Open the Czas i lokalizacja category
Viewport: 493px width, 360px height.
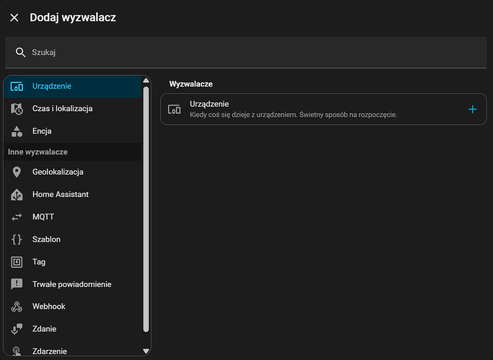(62, 109)
